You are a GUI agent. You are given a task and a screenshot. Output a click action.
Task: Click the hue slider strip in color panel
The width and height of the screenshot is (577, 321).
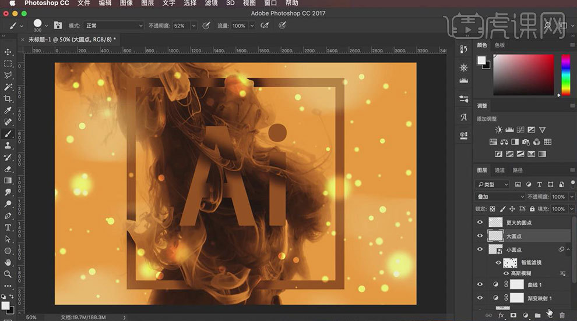coord(565,75)
